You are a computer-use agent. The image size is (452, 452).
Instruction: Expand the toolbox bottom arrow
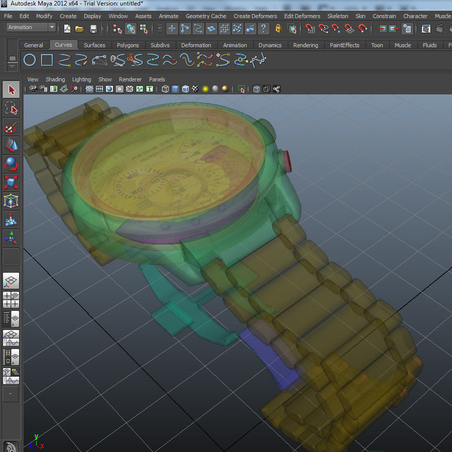[11, 394]
